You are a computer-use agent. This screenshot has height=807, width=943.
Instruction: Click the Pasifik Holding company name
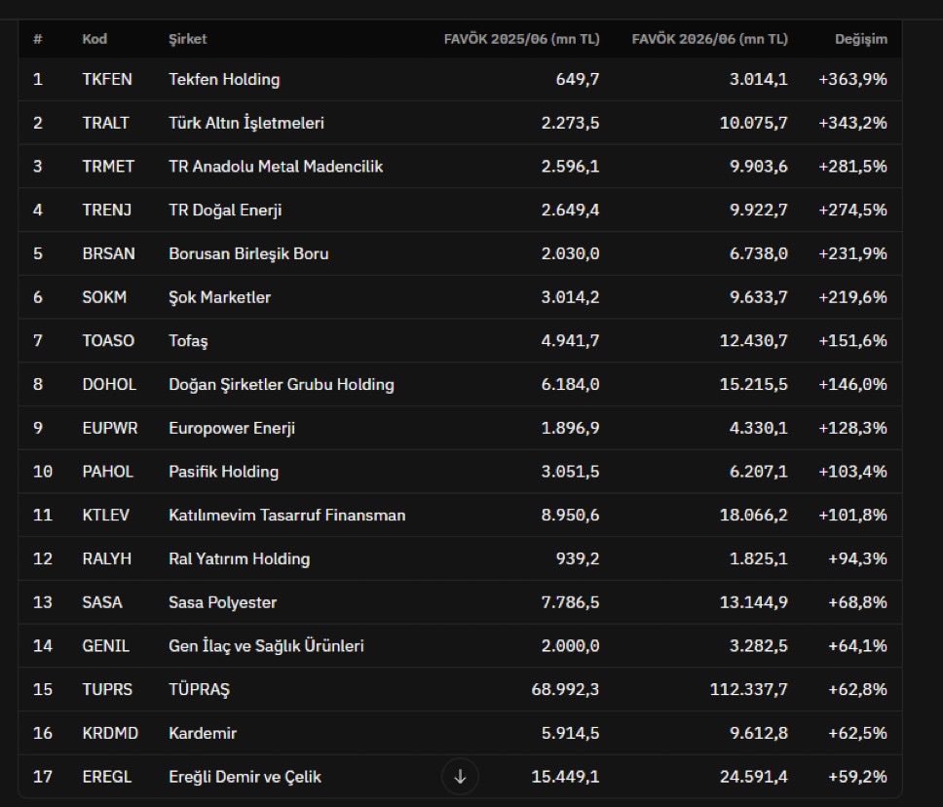tap(224, 471)
